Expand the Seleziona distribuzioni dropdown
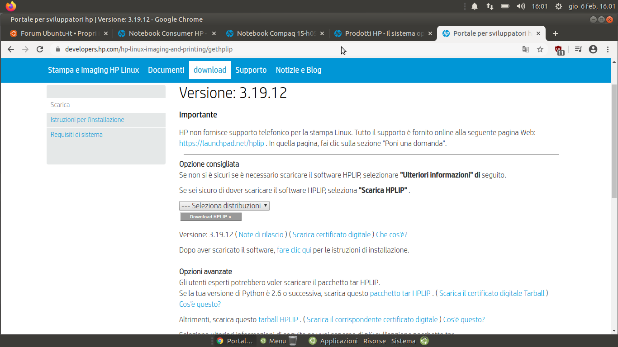Viewport: 618px width, 347px height. 224,206
